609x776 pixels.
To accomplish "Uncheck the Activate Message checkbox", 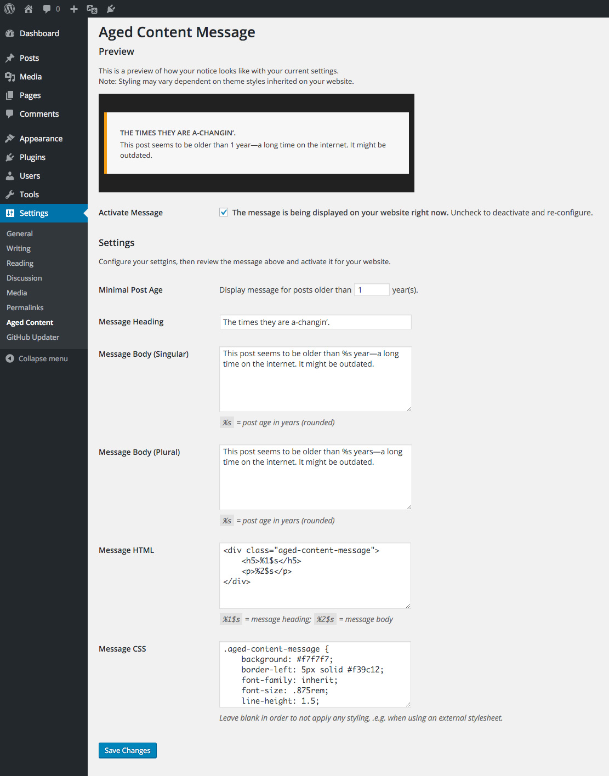I will pos(224,212).
